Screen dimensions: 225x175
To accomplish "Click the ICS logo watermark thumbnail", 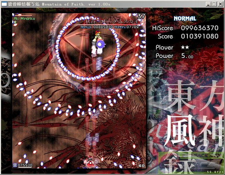I will pyautogui.click(x=191, y=163).
